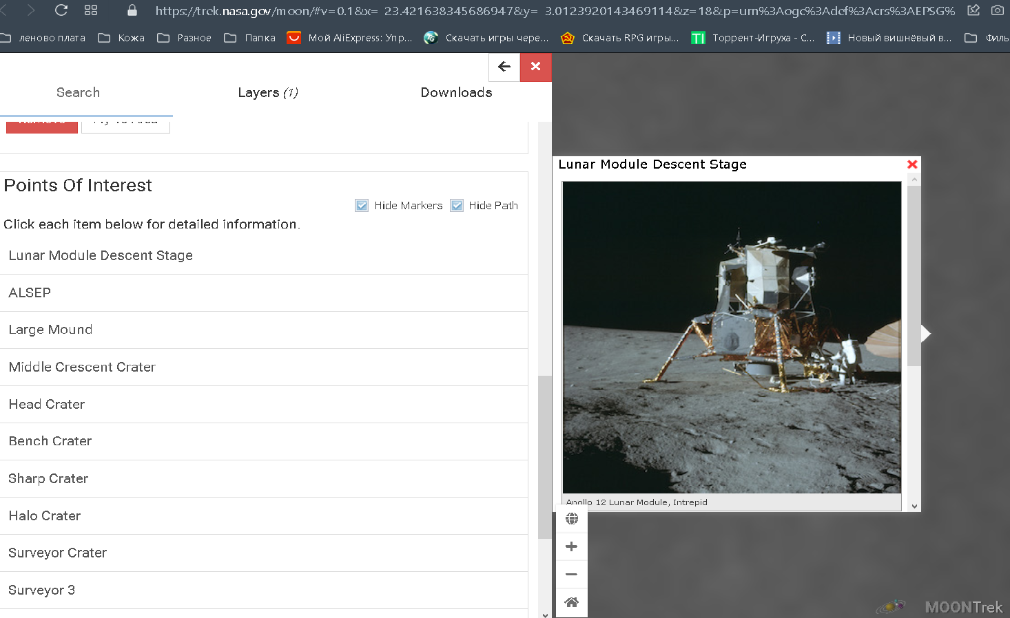Select the ALSEP point of interest
Viewport: 1010px width, 618px height.
(x=264, y=292)
